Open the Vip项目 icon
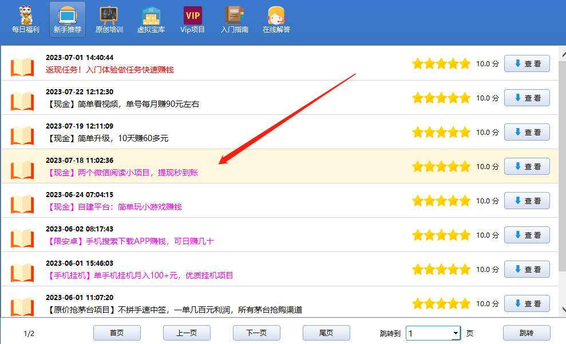The width and height of the screenshot is (566, 344). pyautogui.click(x=192, y=20)
